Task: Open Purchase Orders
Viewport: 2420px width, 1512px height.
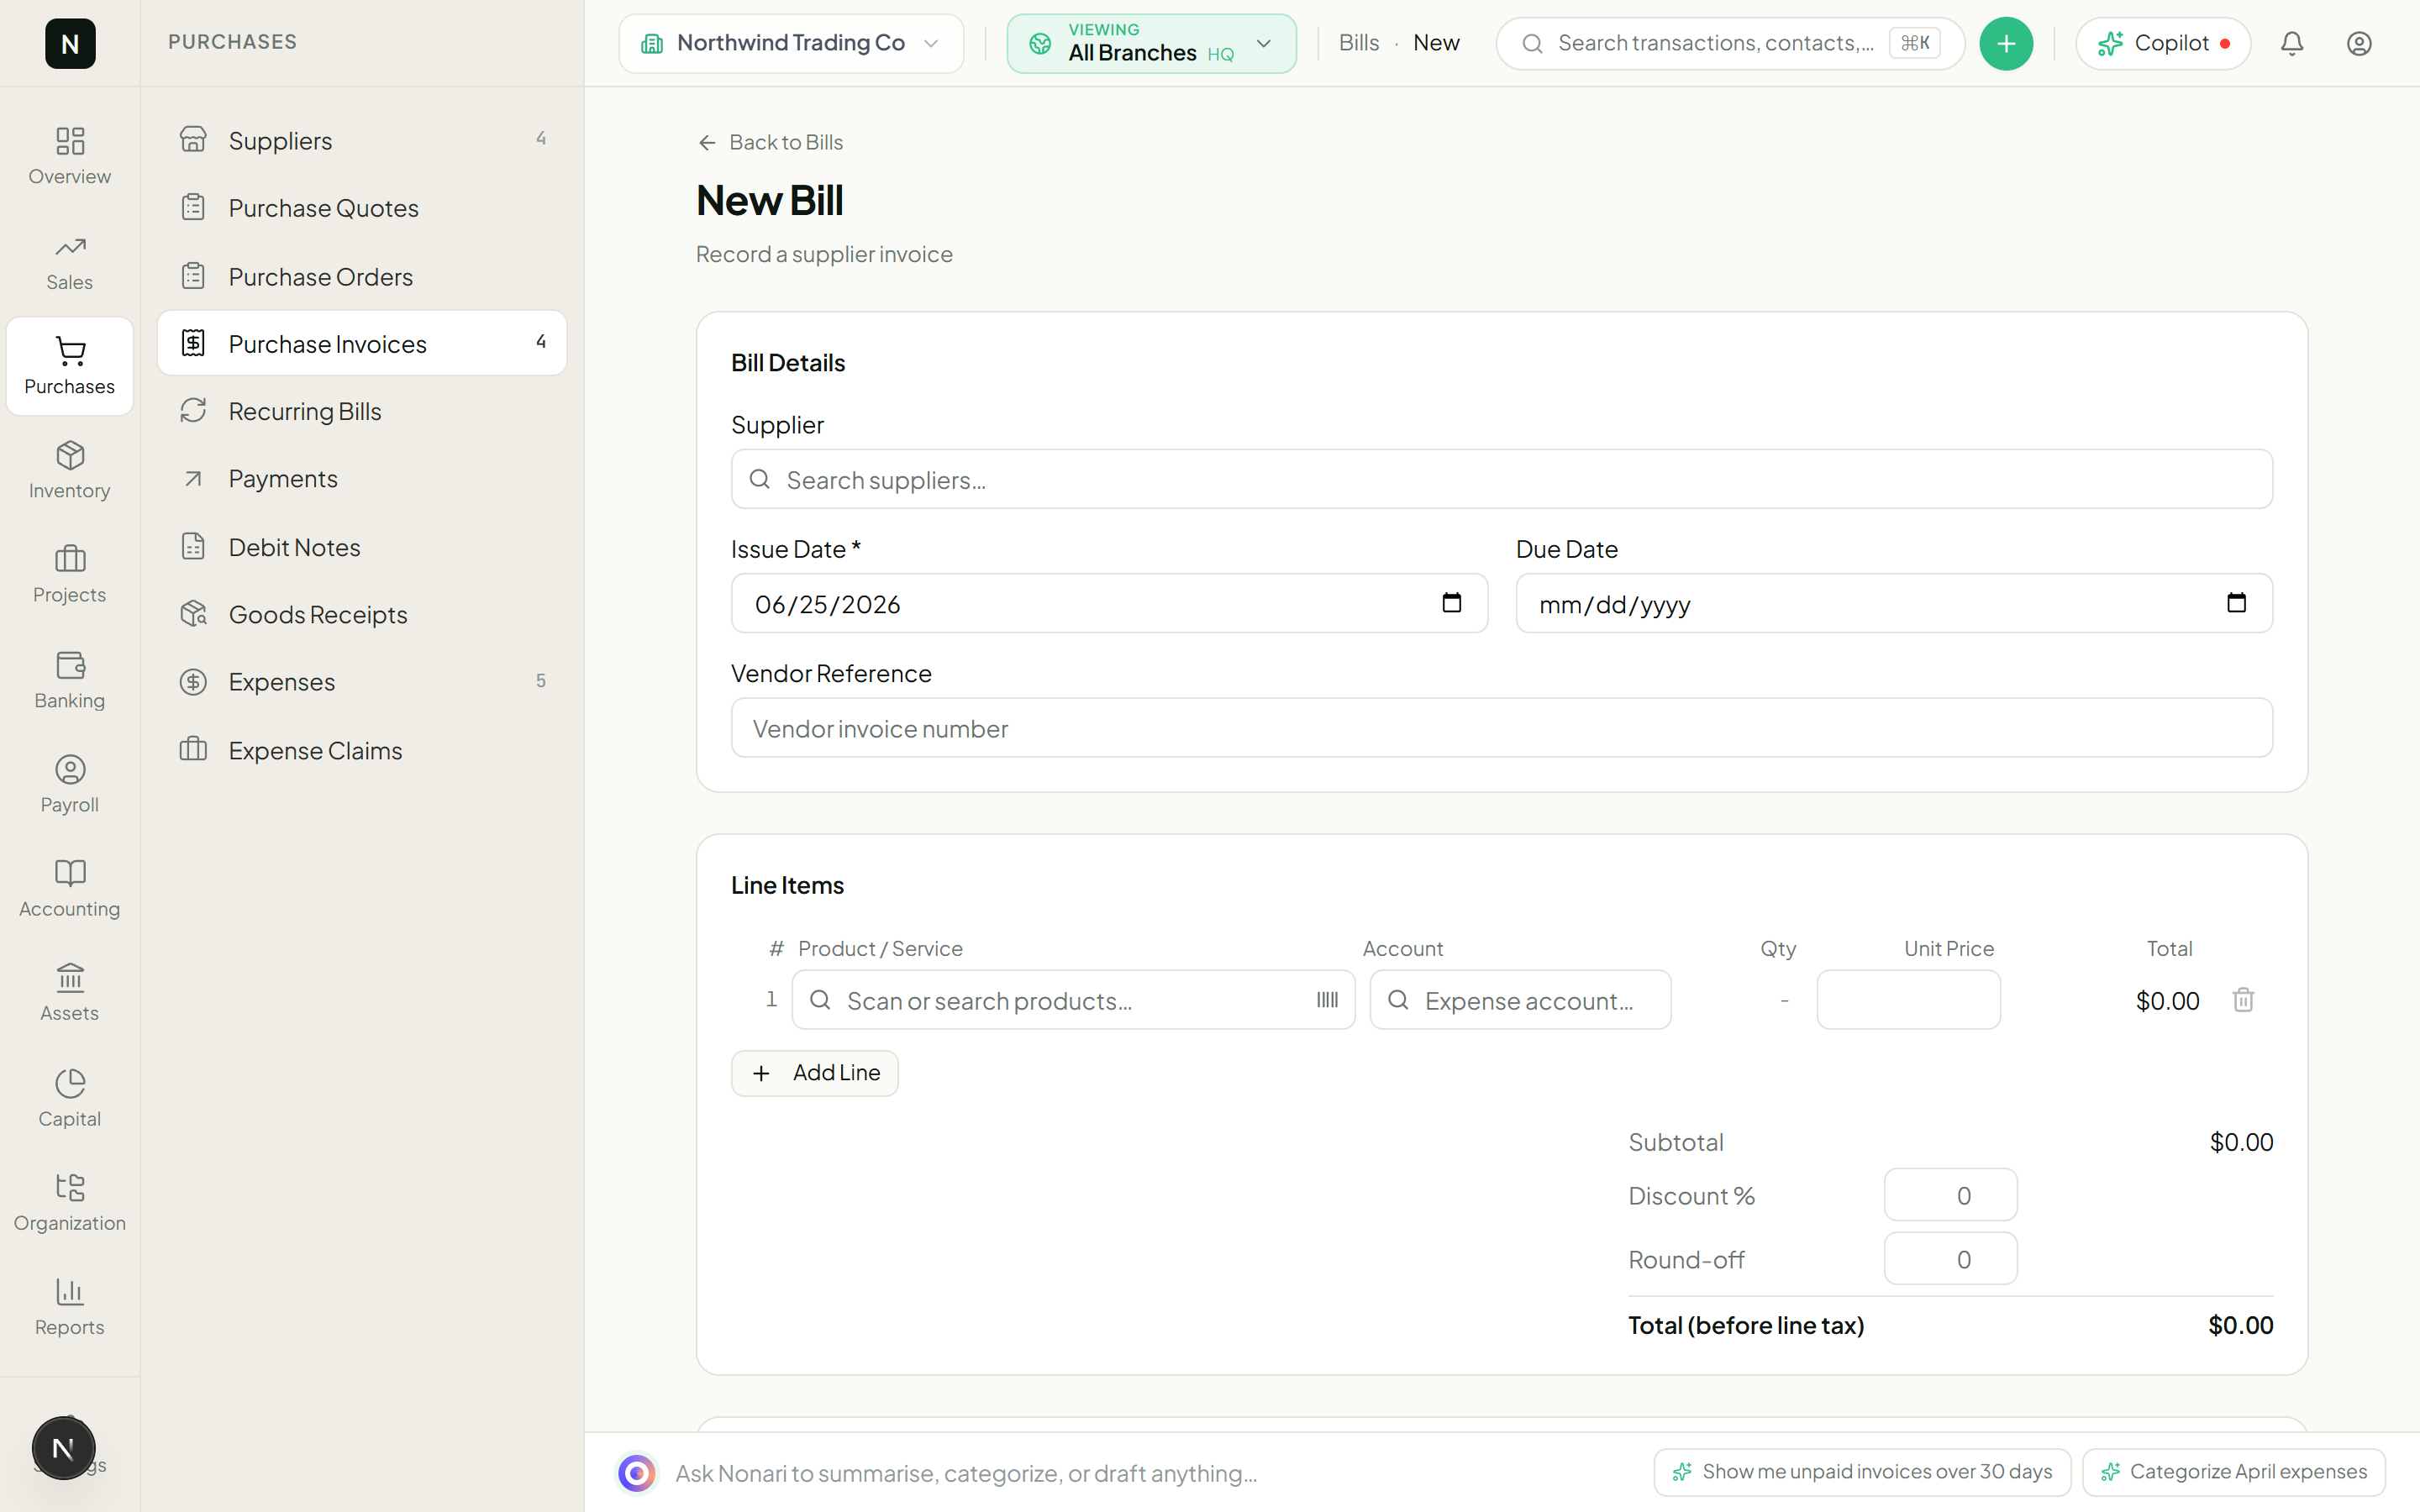Action: tap(362, 276)
